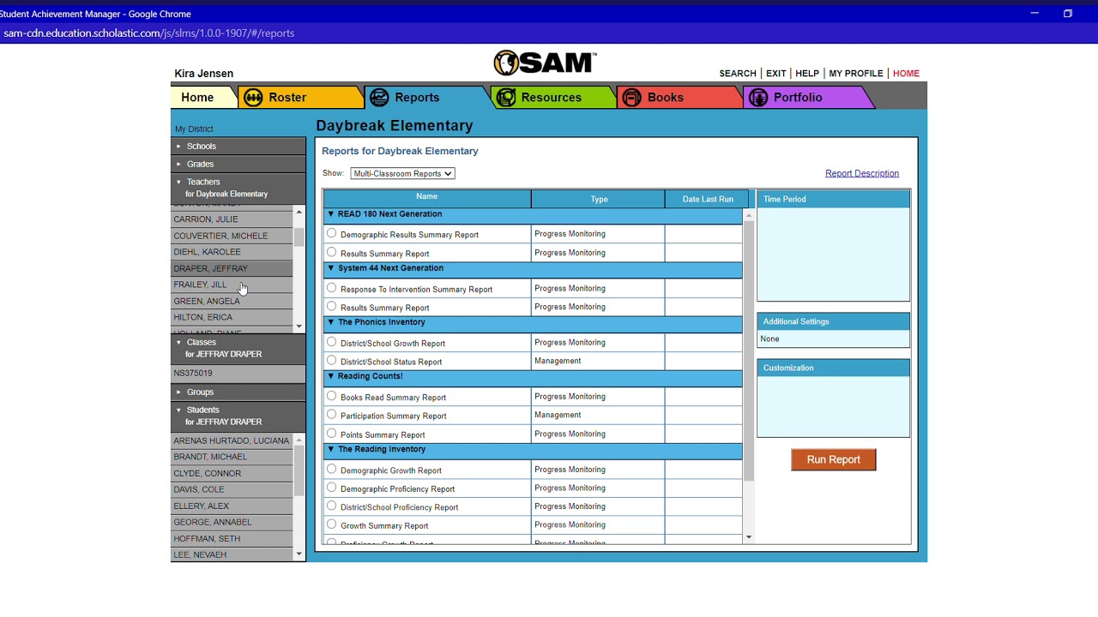Open the Show Multi-Classroom Reports dropdown
Viewport: 1098px width, 617px height.
pos(402,173)
